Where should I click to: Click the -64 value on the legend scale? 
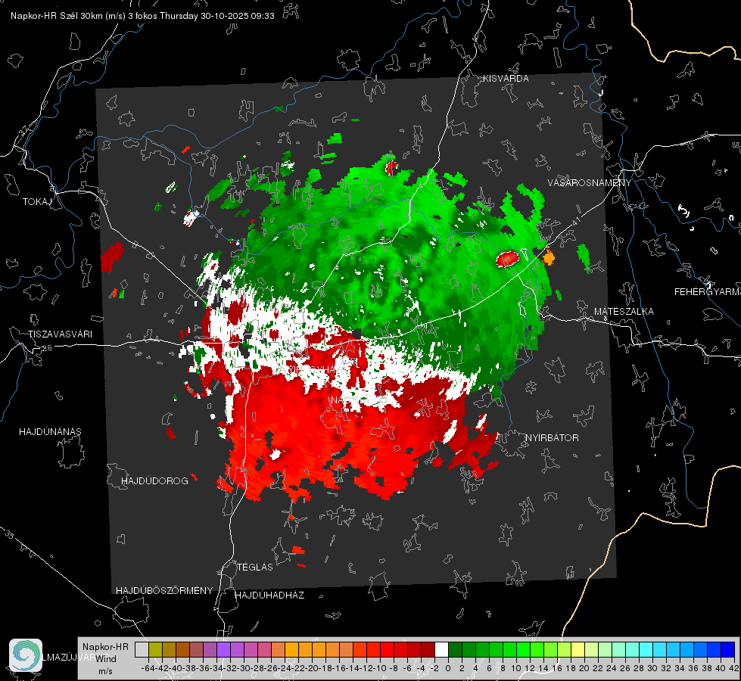click(x=148, y=668)
